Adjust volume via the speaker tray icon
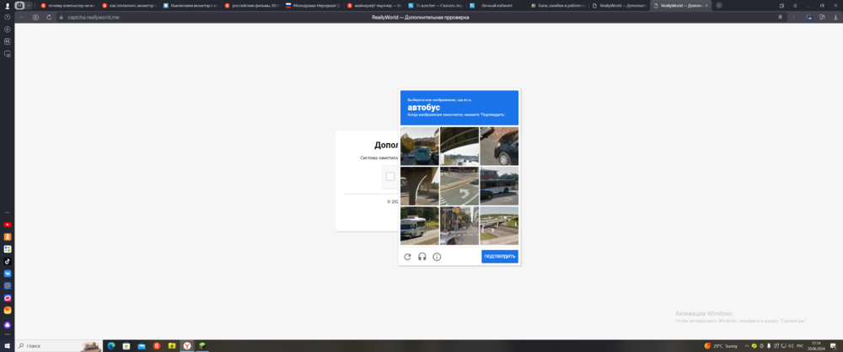843x352 pixels. 791,346
